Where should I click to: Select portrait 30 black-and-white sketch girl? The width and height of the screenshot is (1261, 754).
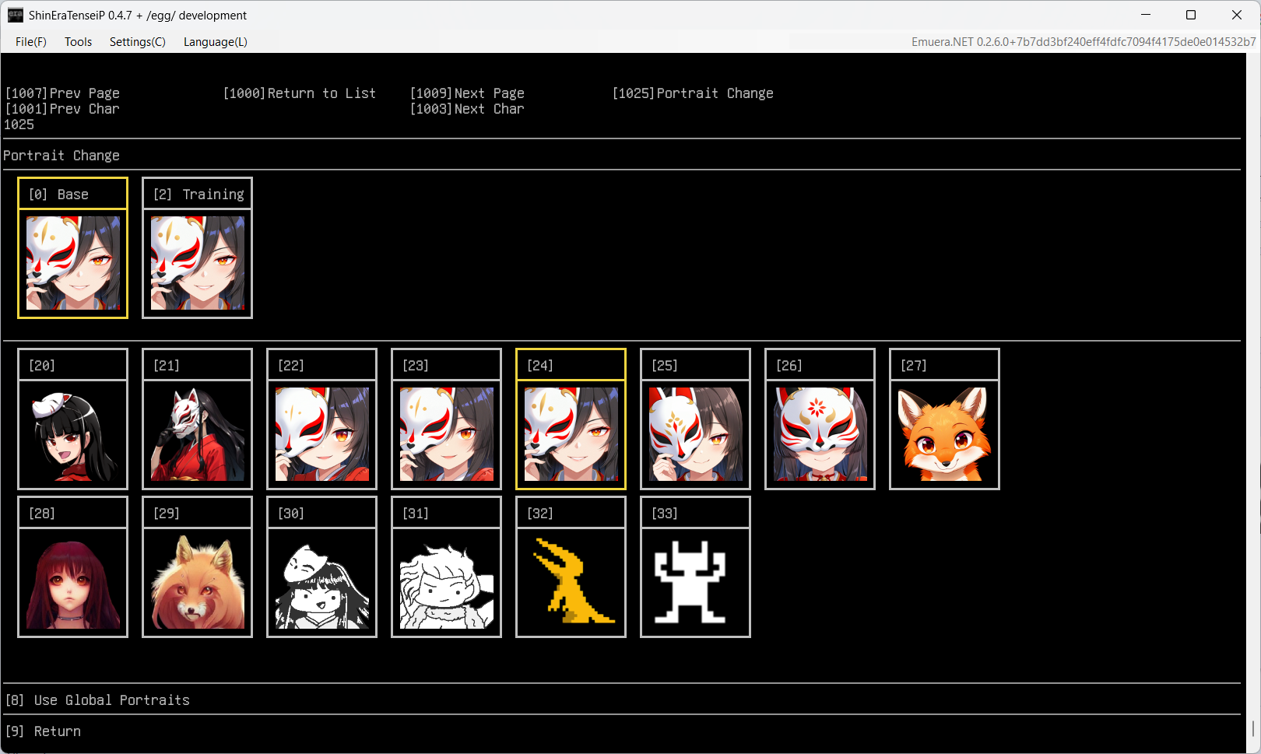(321, 581)
